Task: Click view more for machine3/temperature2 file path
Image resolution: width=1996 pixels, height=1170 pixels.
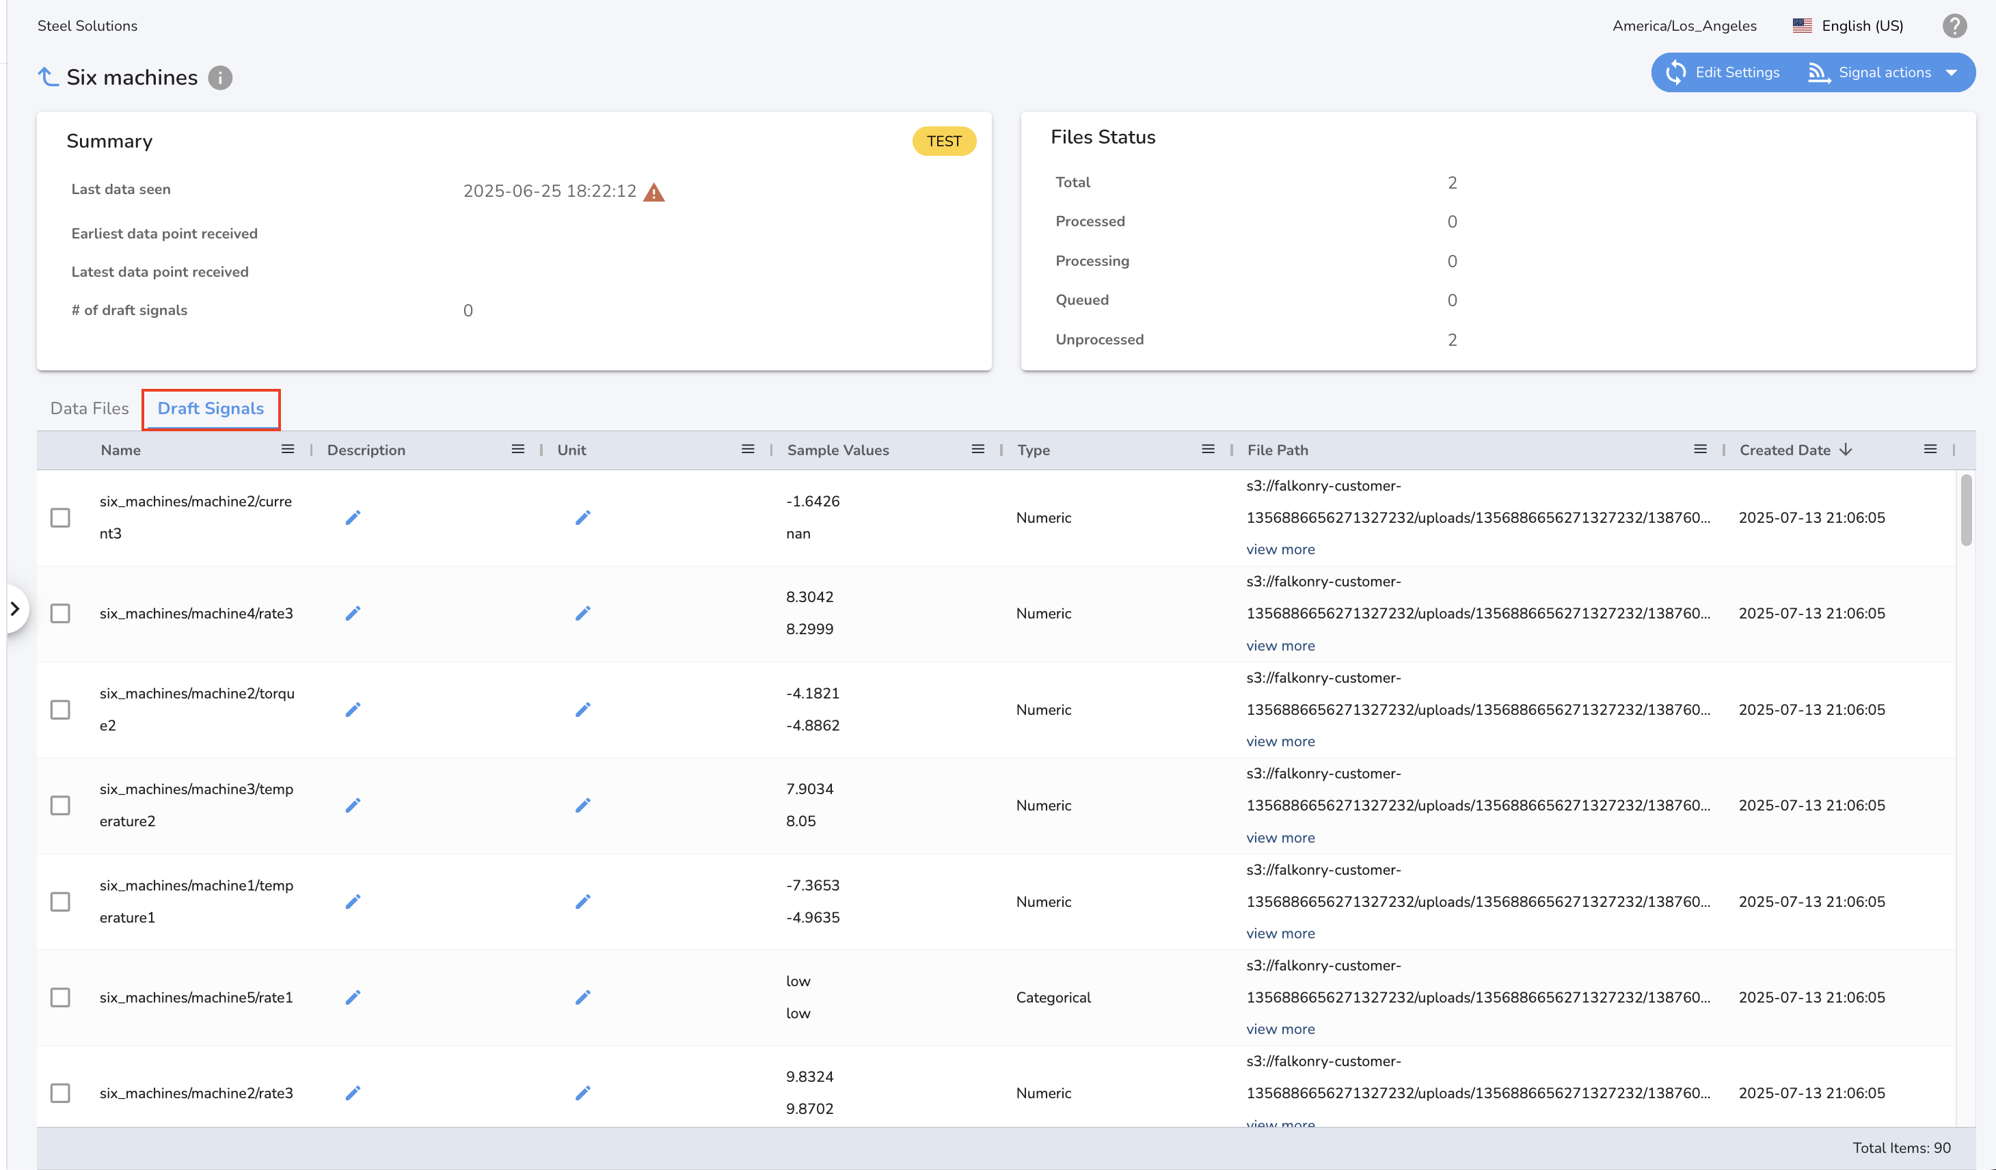Action: coord(1280,837)
